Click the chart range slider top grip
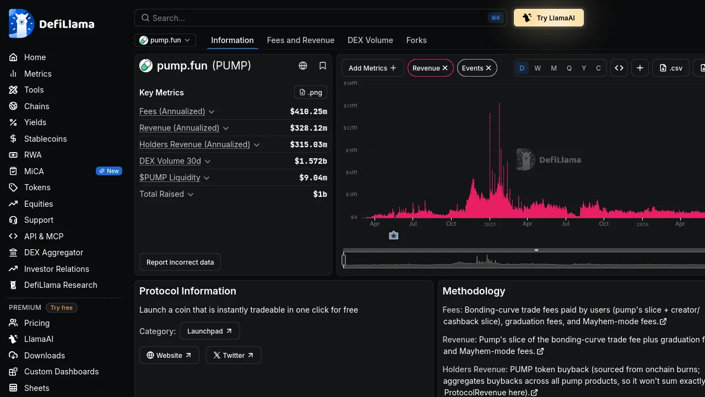The height and width of the screenshot is (397, 705). pos(536,250)
